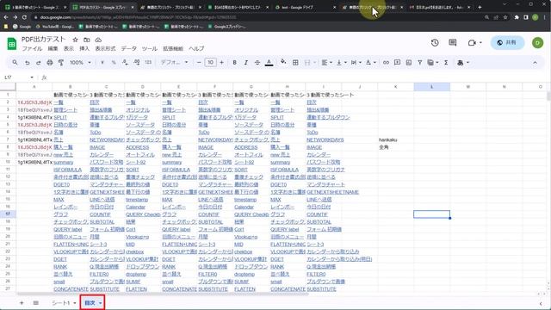
Task: Open the マンダラチャート link in column I
Action: tap(325, 184)
